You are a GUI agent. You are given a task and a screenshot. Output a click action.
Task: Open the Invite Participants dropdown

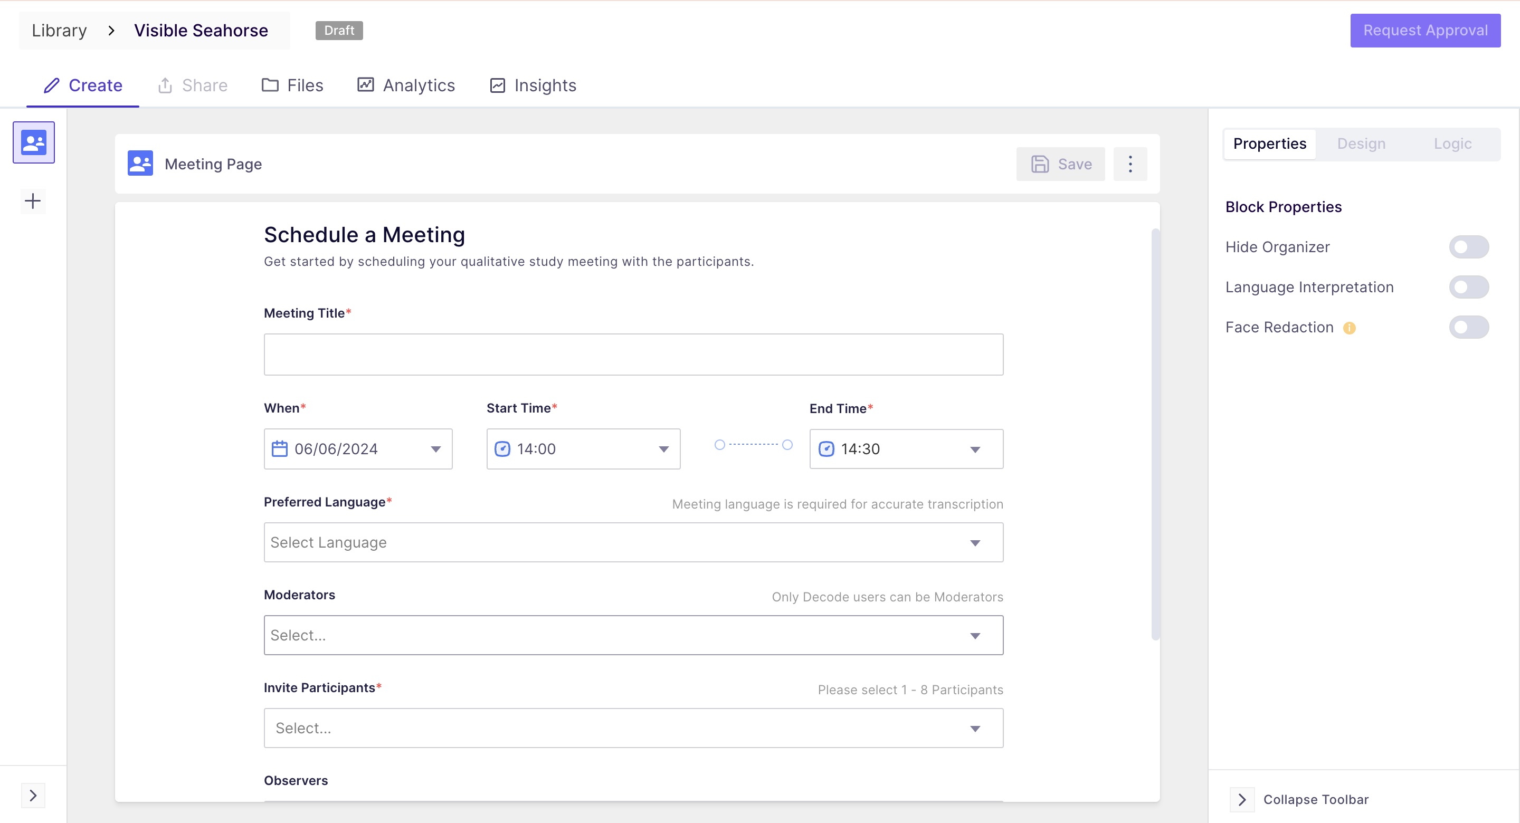pyautogui.click(x=633, y=728)
